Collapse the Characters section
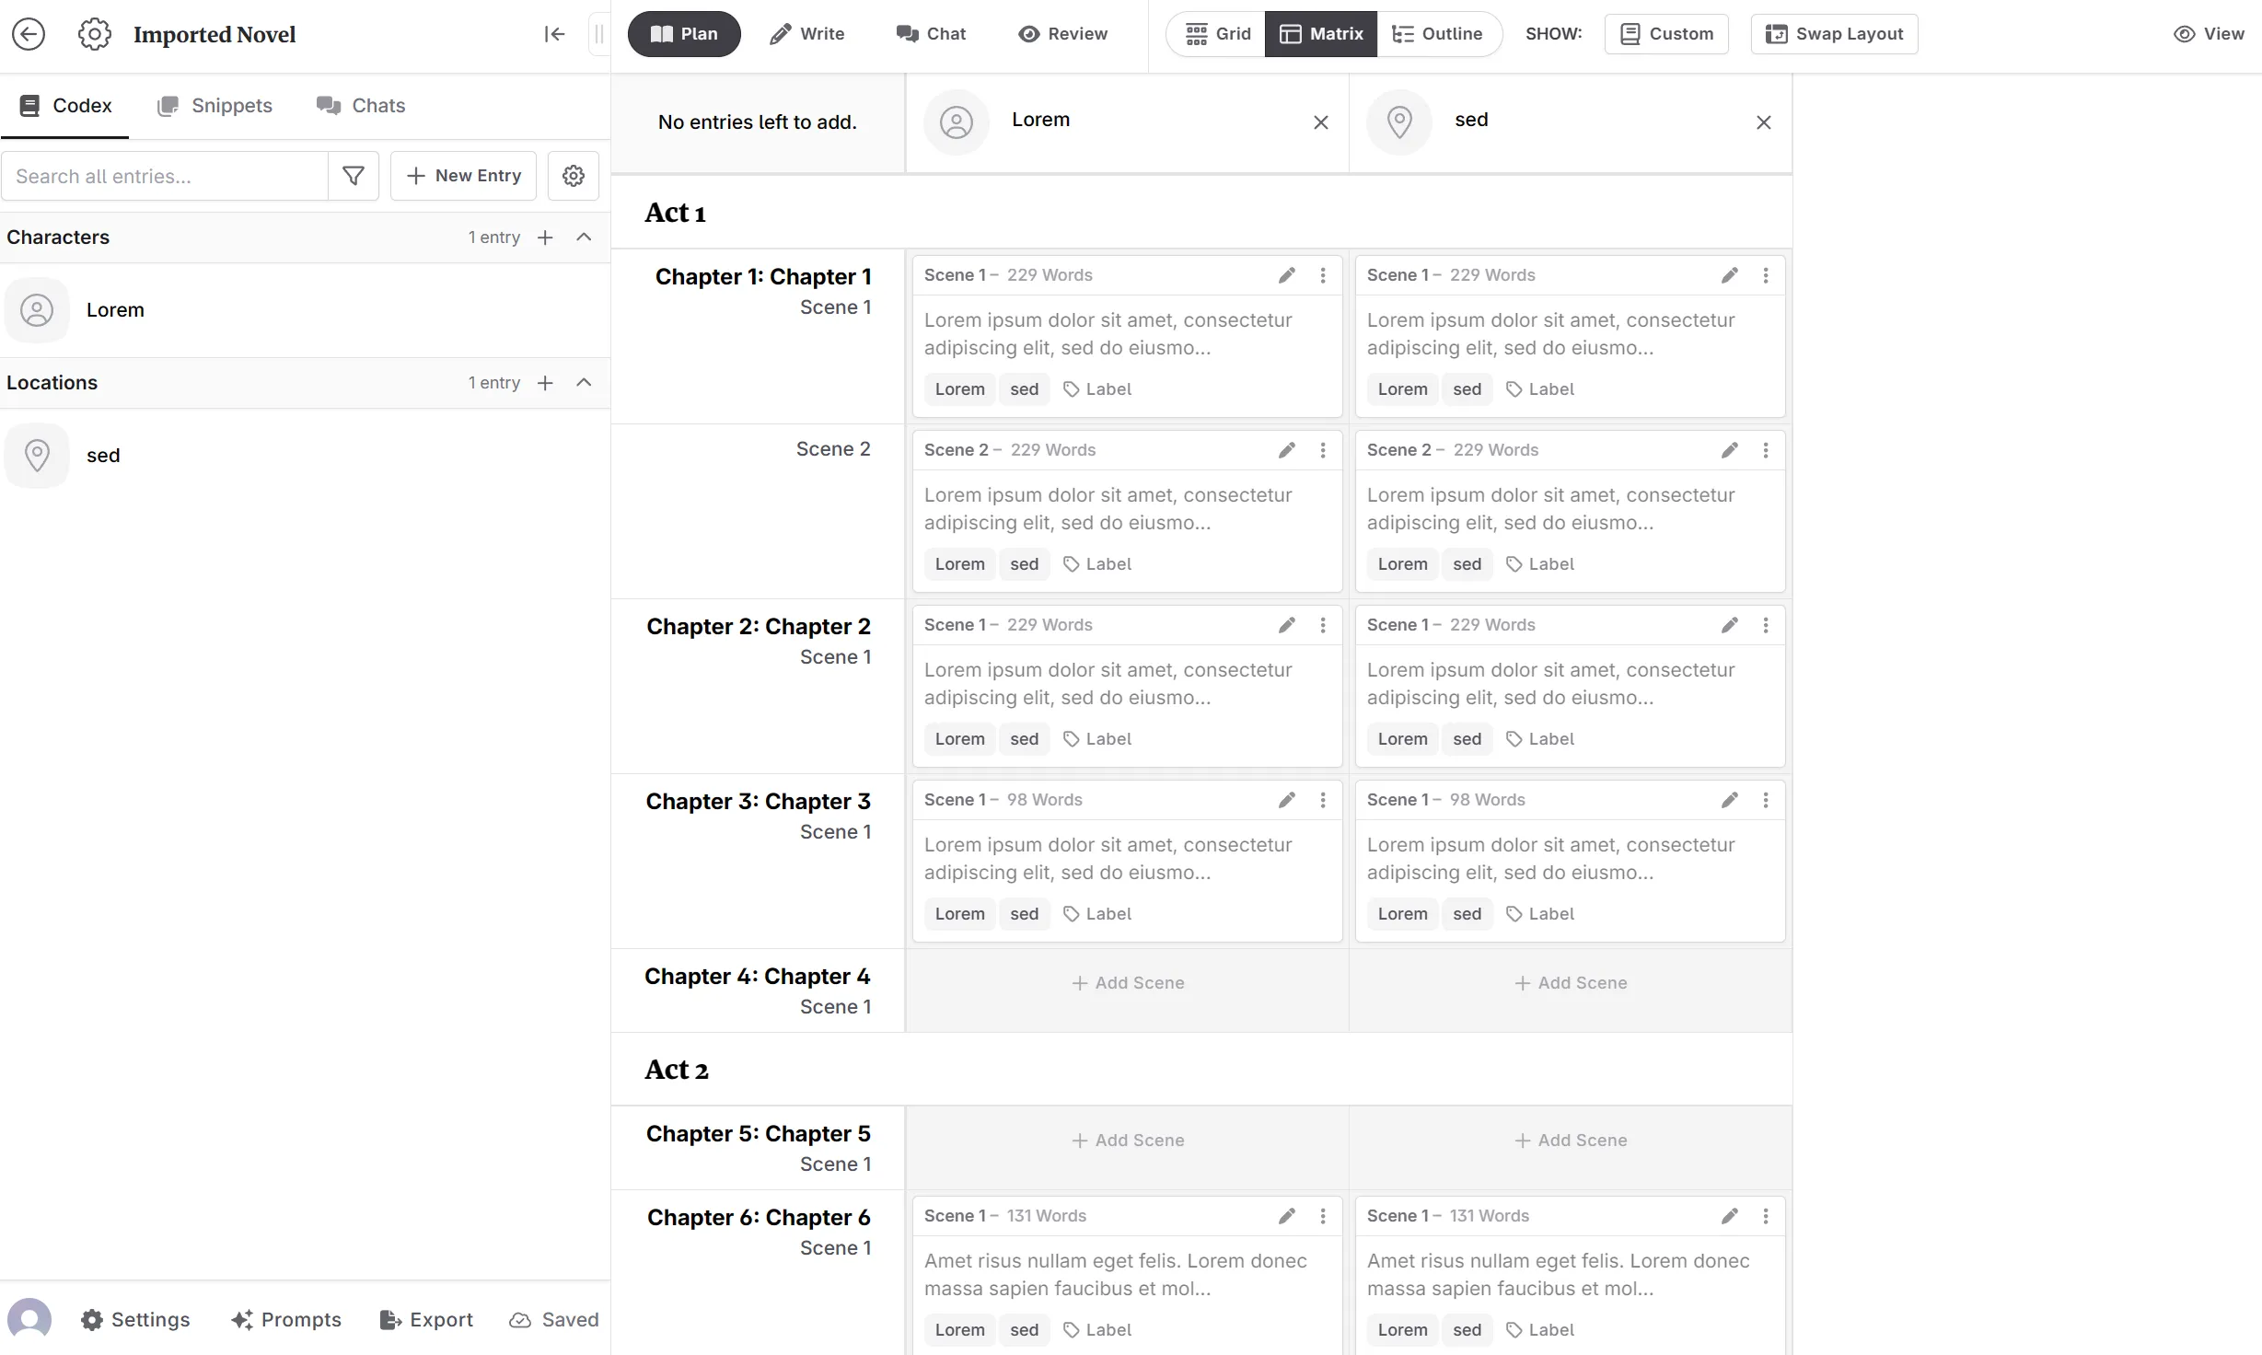The image size is (2262, 1355). (x=584, y=237)
